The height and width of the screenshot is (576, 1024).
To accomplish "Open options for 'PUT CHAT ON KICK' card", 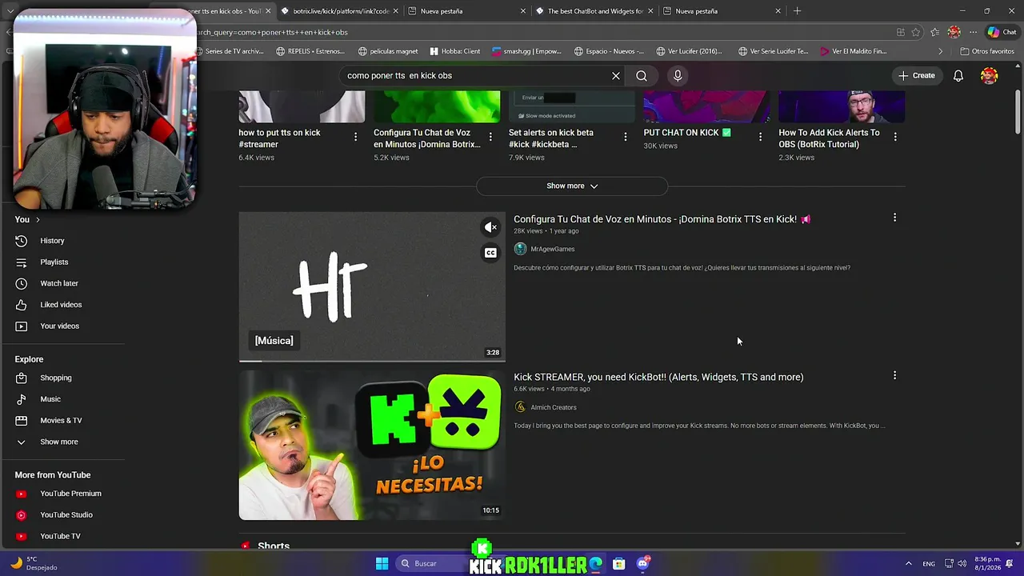I will pyautogui.click(x=760, y=137).
